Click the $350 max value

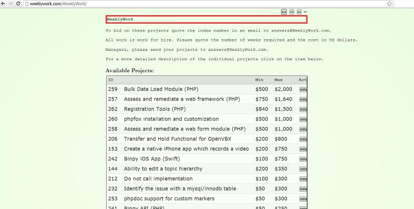pos(281,169)
